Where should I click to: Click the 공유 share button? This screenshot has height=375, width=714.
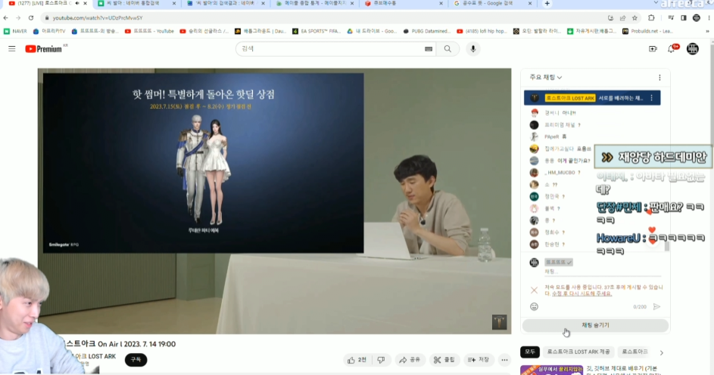(410, 360)
